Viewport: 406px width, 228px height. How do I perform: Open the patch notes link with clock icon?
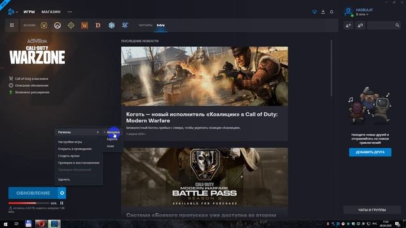[31, 85]
